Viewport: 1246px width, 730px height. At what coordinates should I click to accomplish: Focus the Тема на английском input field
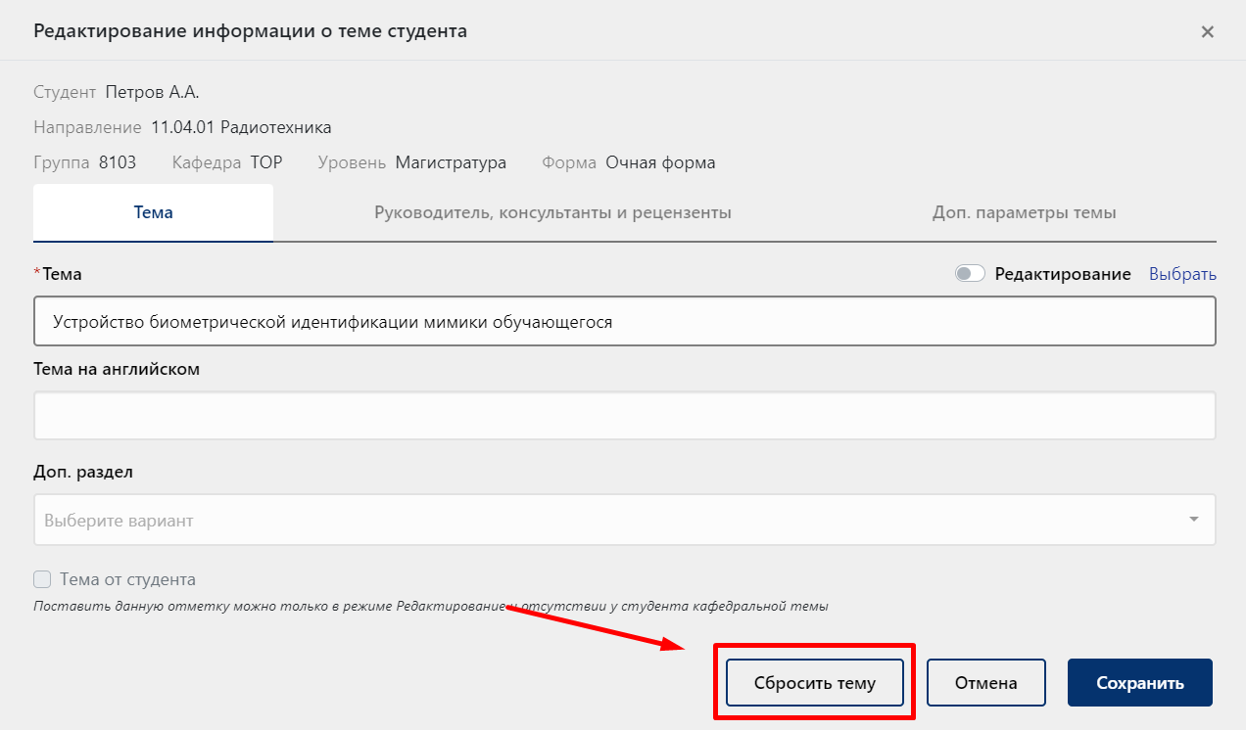pos(625,416)
